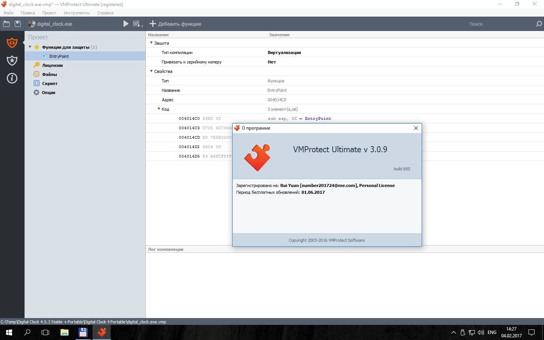Click the Значение column header
This screenshot has height=340, width=544.
(x=279, y=35)
